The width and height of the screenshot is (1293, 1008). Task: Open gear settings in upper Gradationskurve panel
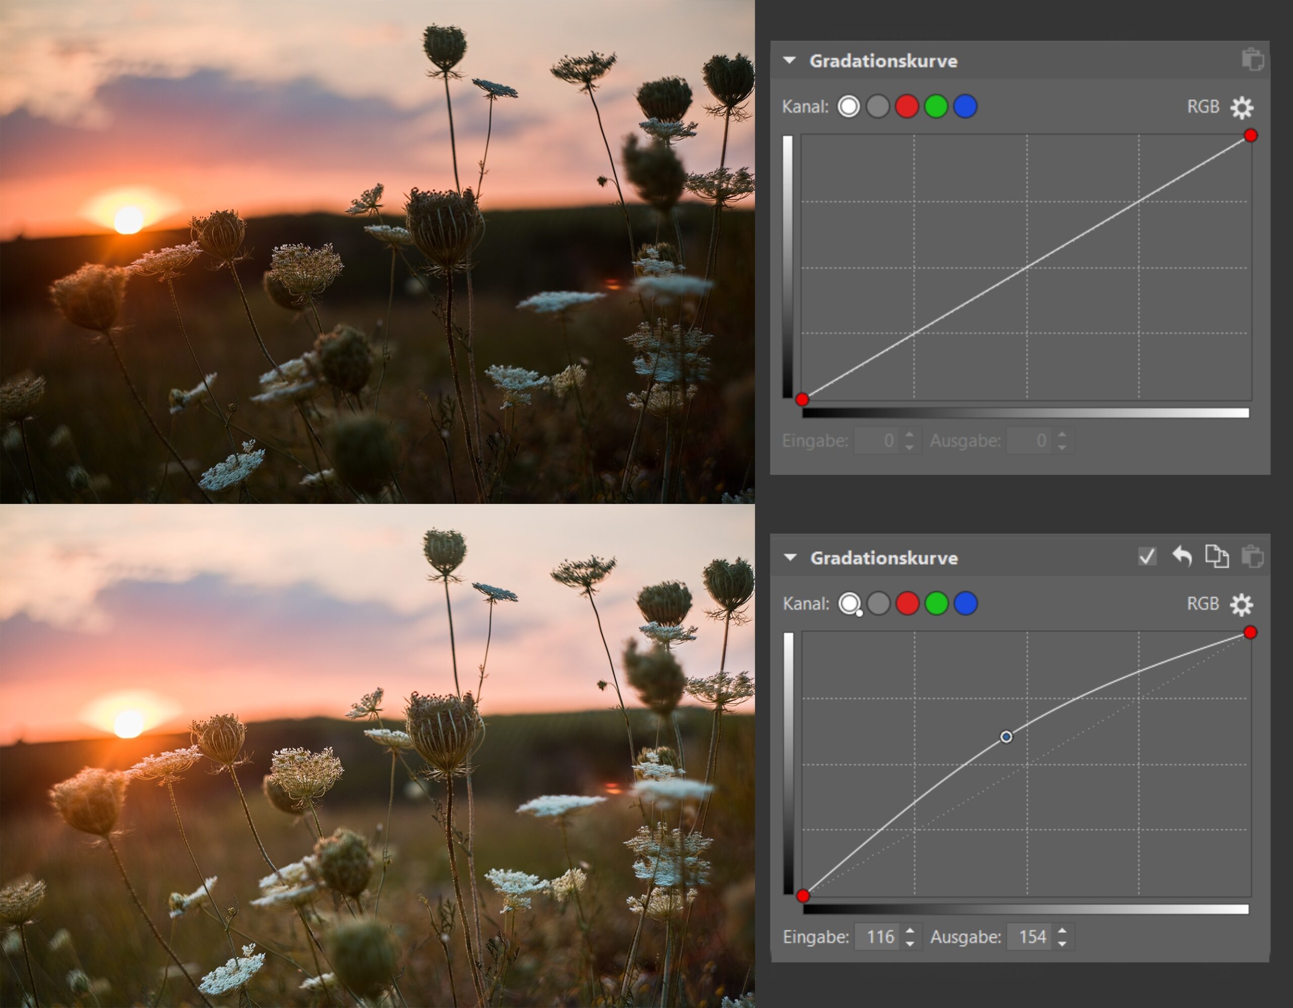(1241, 107)
